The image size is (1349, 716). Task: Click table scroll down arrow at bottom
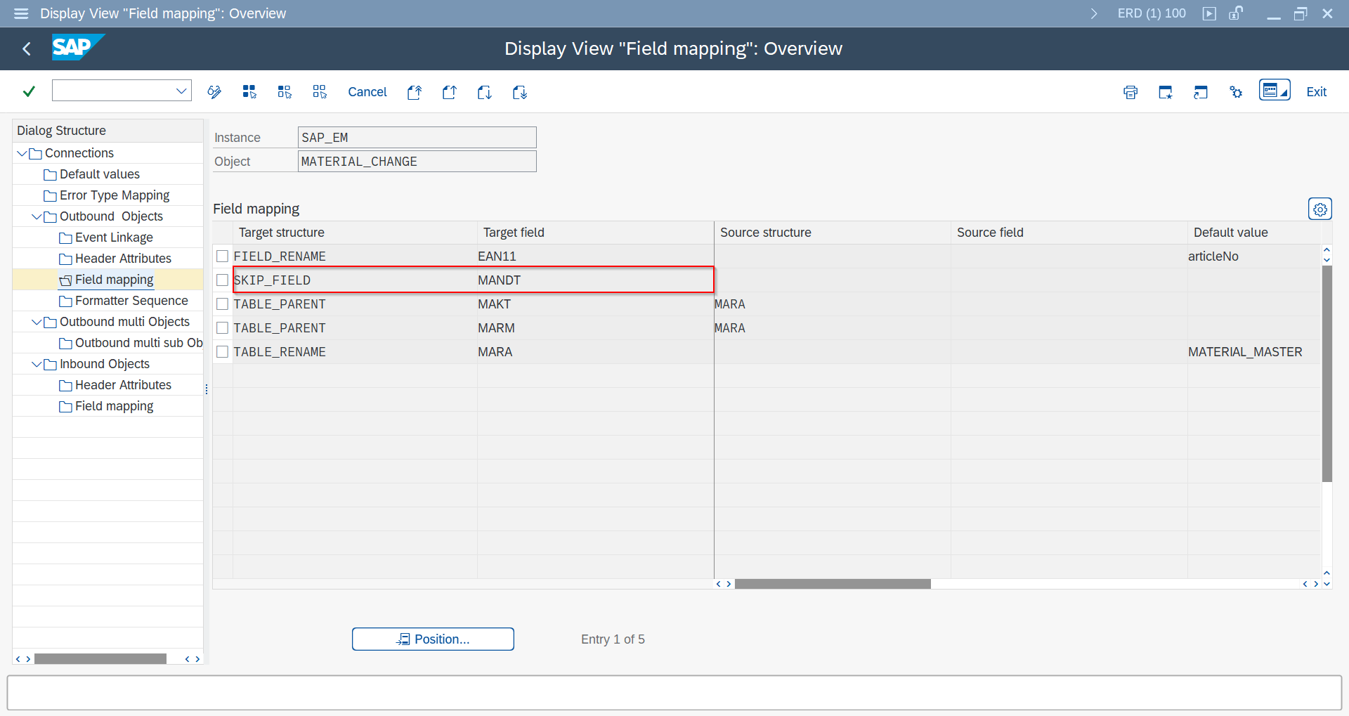1327,584
